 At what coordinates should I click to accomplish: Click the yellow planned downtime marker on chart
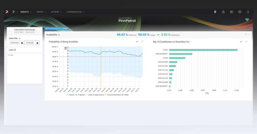[101, 66]
